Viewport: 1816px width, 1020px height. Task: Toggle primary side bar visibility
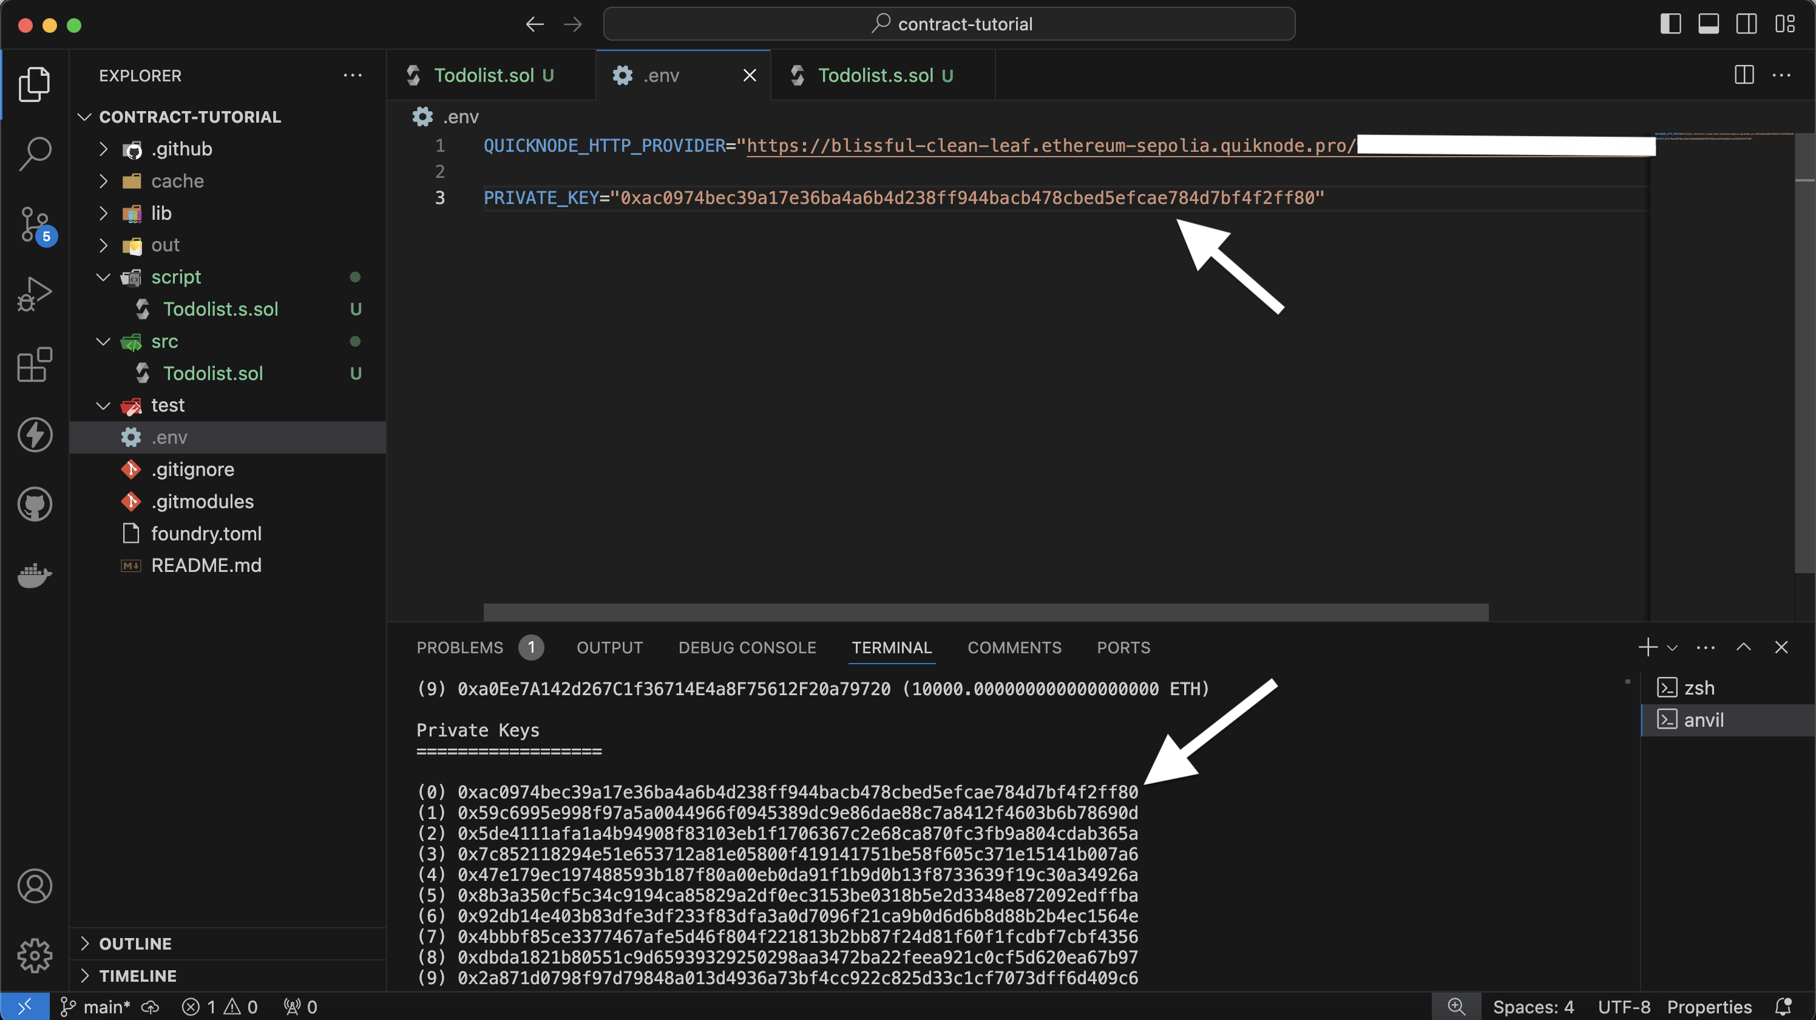1670,24
